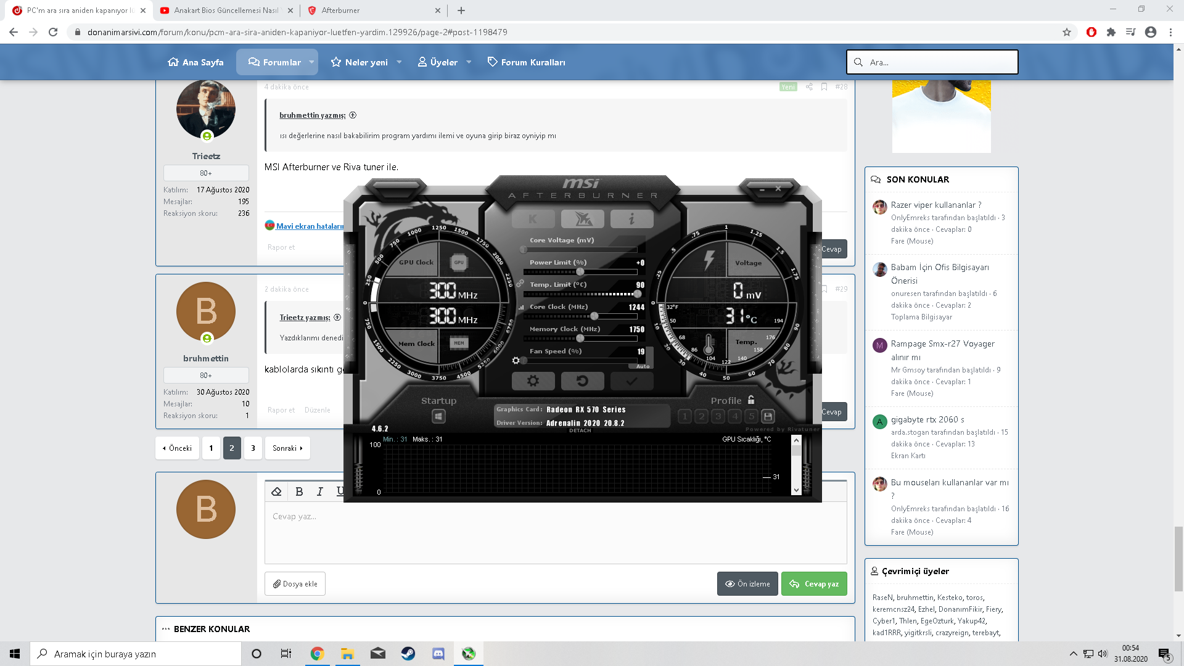The image size is (1184, 666).
Task: Open Mavi ekran hataları link
Action: pos(310,226)
